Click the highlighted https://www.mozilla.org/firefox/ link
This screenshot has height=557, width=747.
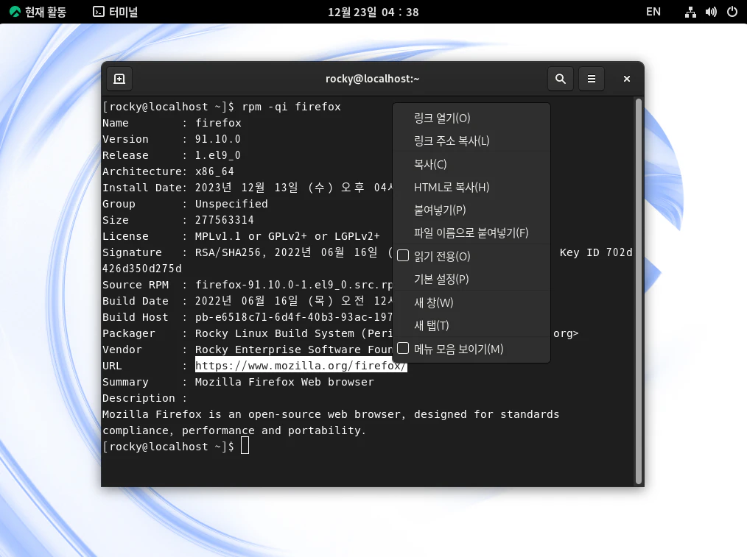click(301, 365)
